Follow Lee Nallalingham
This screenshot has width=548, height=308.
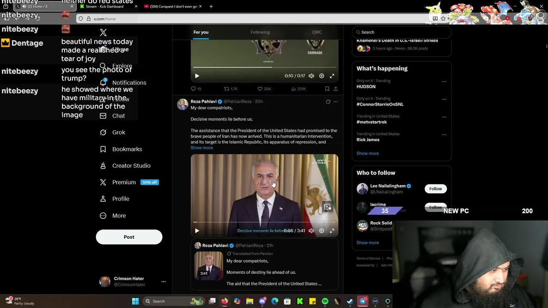(435, 189)
